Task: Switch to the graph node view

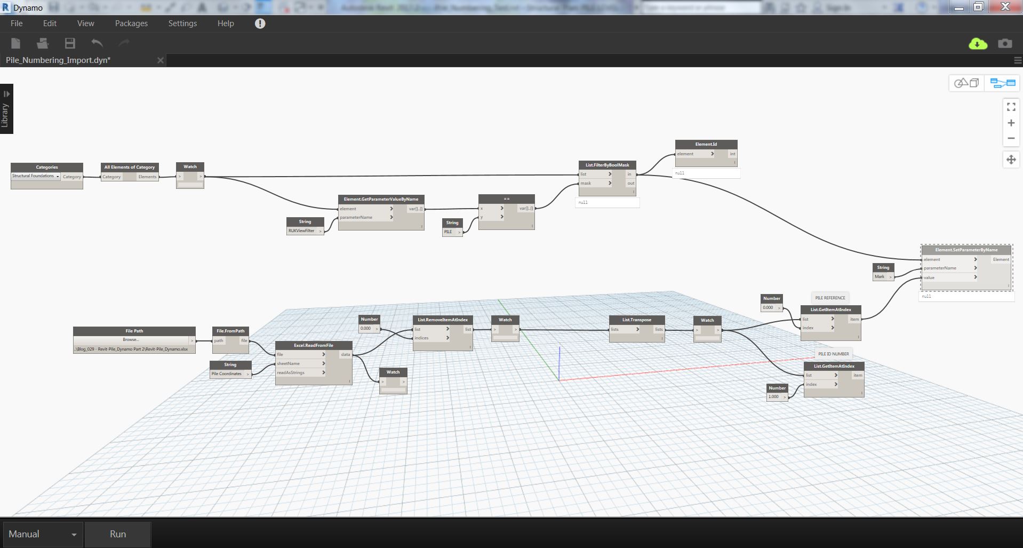Action: click(x=1002, y=83)
